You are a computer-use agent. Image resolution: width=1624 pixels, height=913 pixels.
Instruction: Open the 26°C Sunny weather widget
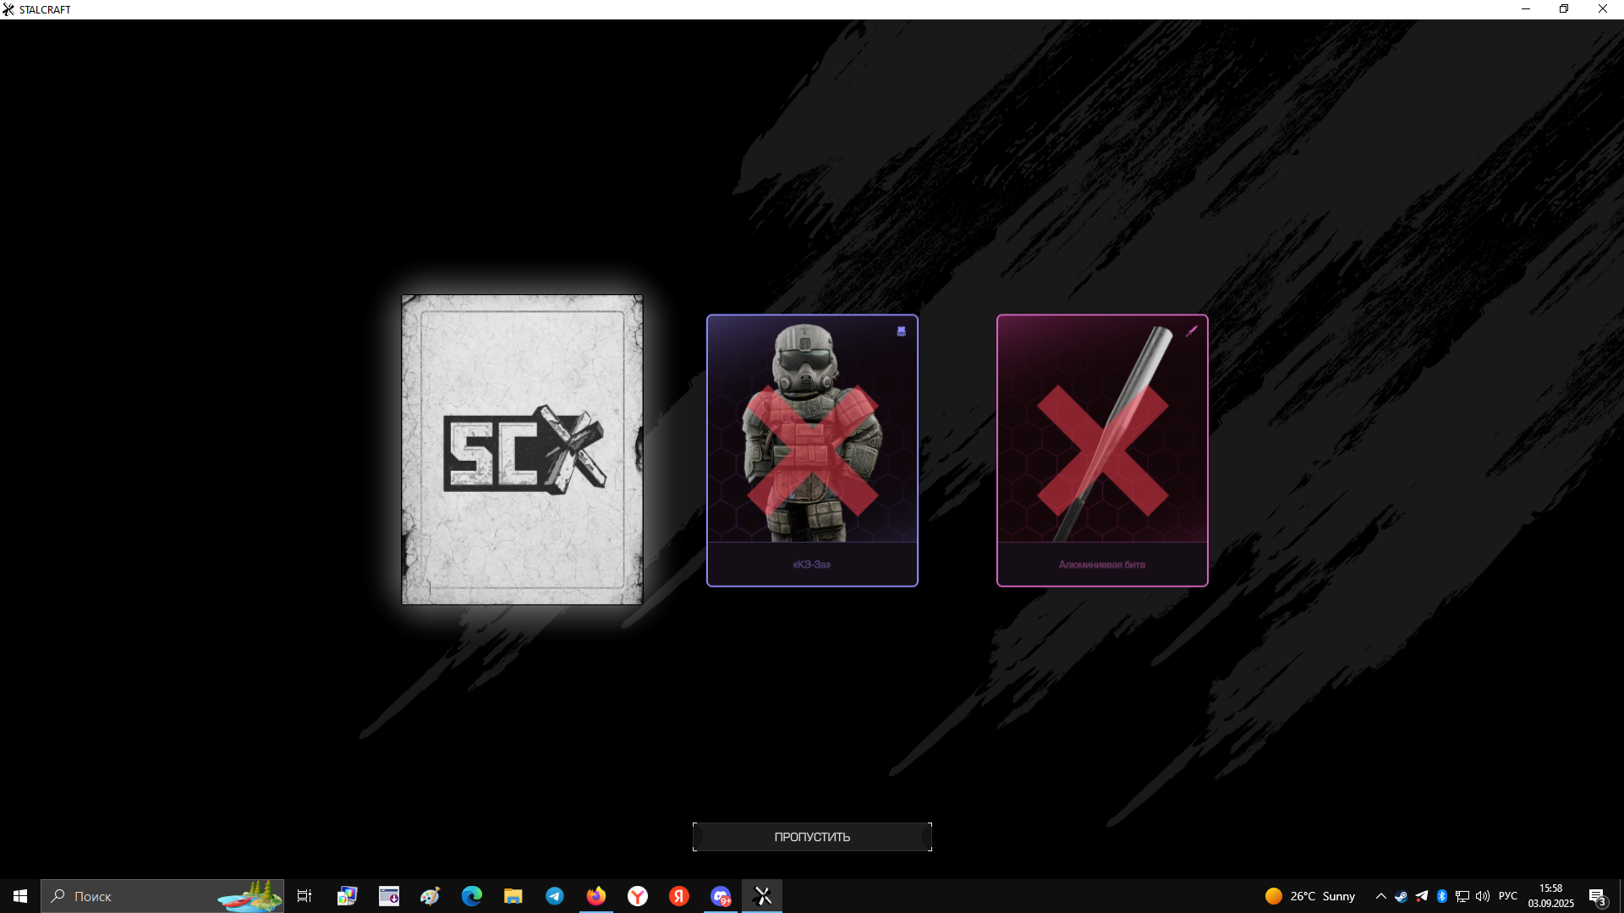point(1310,896)
